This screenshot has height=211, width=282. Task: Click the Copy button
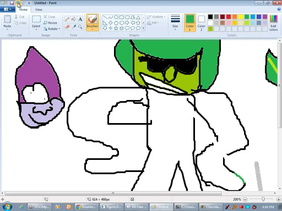[20, 23]
